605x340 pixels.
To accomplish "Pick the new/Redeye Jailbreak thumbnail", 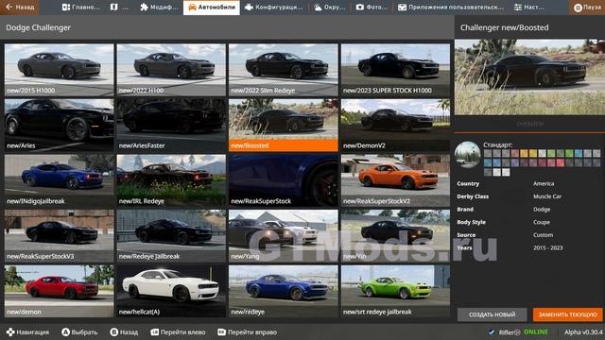I will 171,236.
